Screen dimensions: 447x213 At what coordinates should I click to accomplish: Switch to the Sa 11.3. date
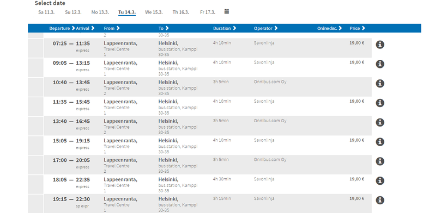point(46,12)
